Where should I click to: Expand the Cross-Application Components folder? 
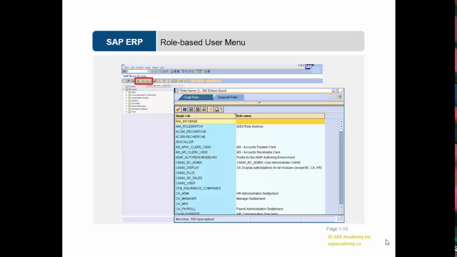coord(126,95)
